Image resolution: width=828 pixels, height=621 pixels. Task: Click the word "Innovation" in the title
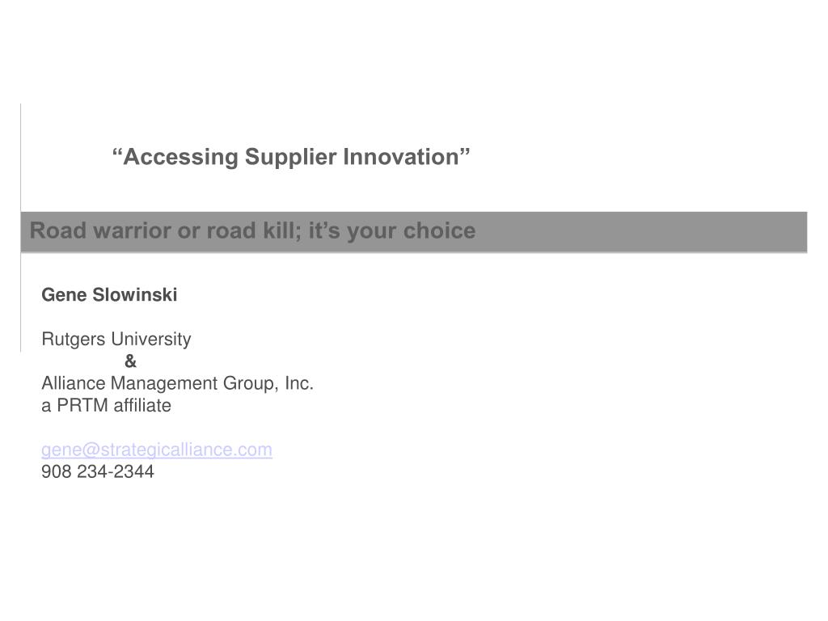tap(401, 157)
